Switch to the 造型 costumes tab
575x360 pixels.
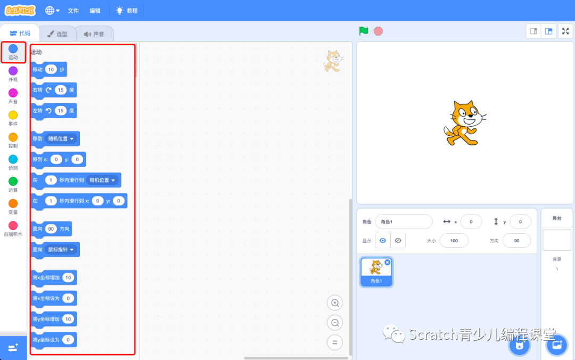tap(57, 34)
